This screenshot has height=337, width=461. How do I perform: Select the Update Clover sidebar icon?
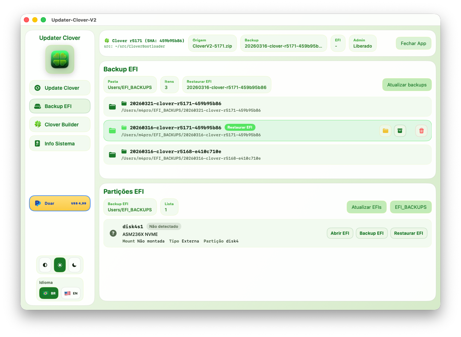click(59, 88)
